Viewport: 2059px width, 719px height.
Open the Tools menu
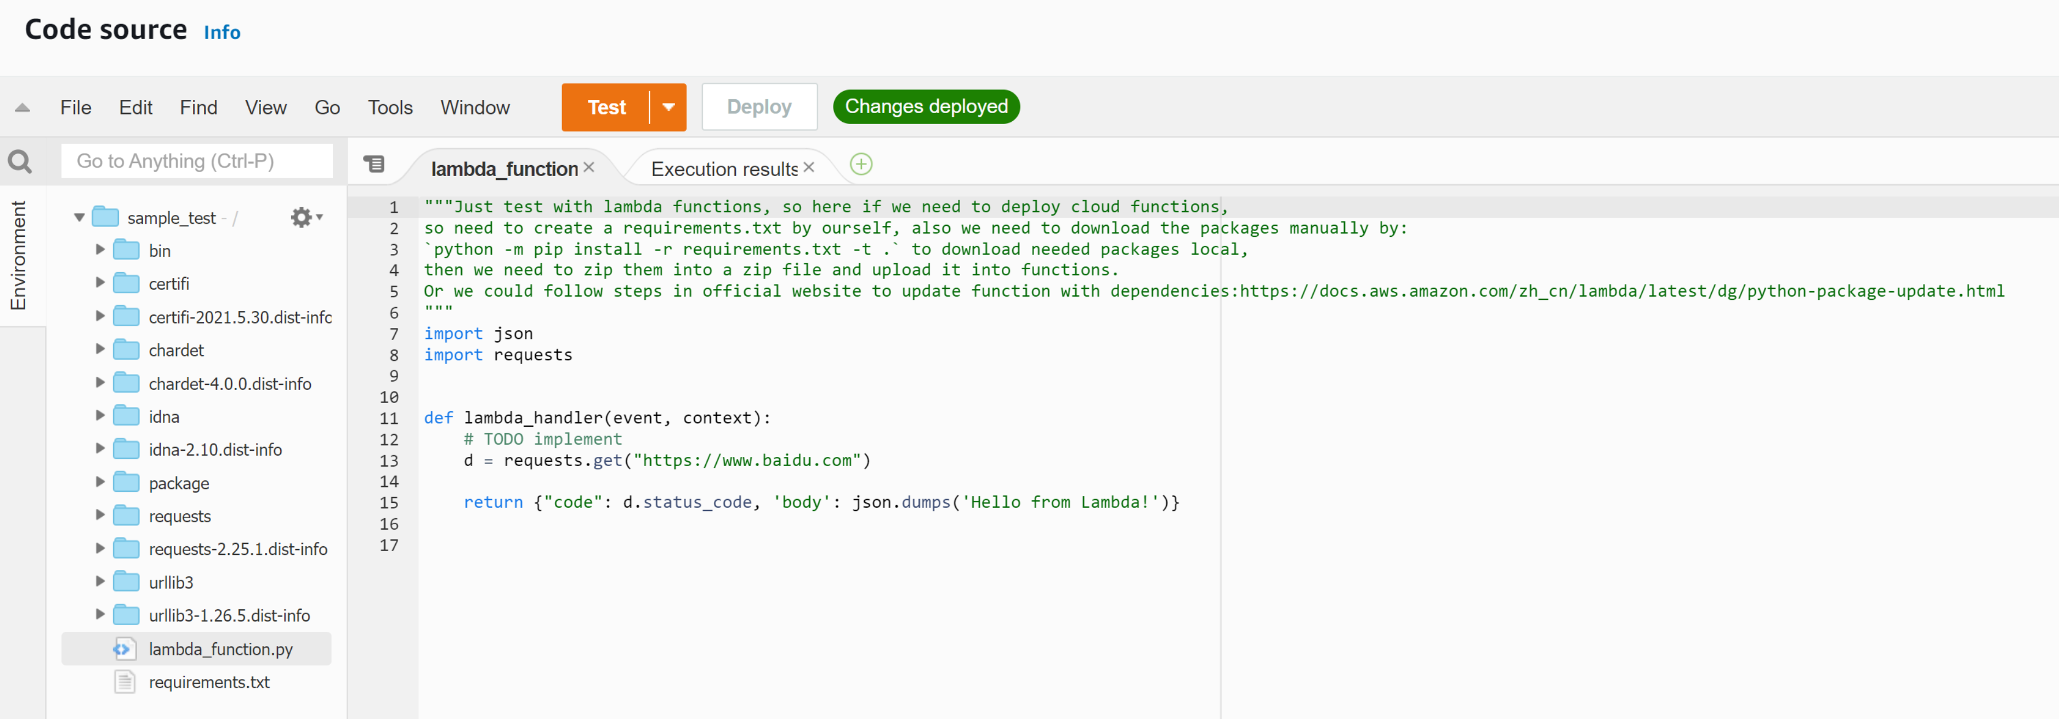pos(389,107)
